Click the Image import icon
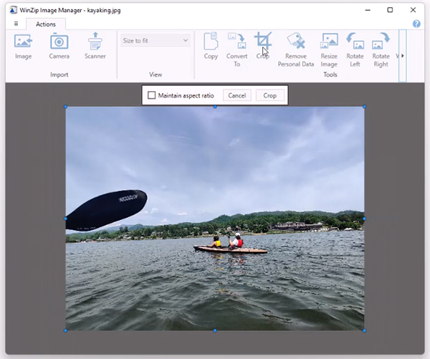Screen dimensions: 430x359 [x=23, y=42]
